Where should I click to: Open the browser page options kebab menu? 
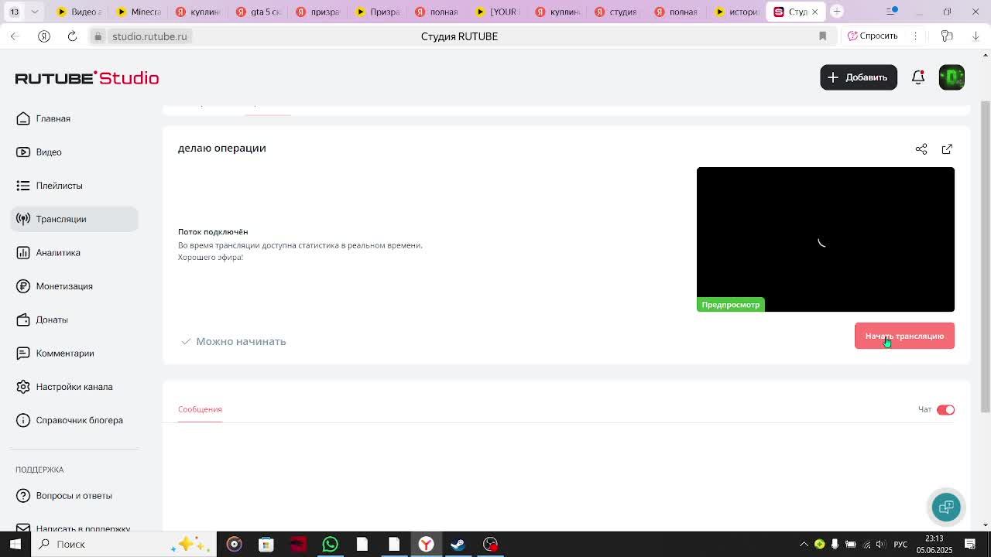(x=915, y=36)
